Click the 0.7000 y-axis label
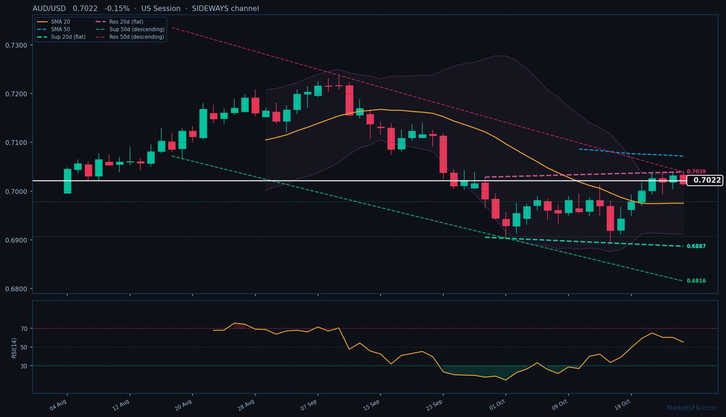 pyautogui.click(x=16, y=192)
